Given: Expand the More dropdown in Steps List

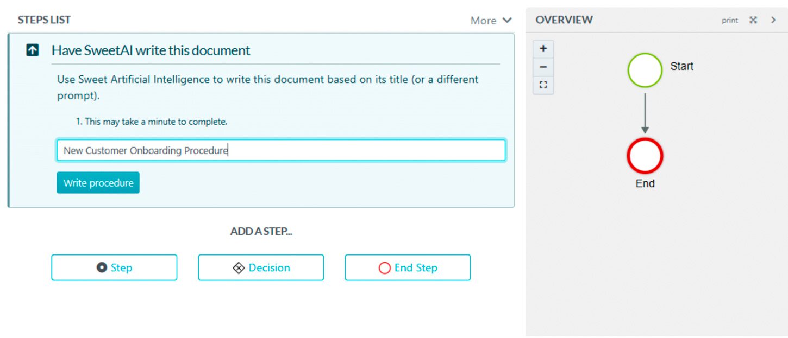Looking at the screenshot, I should click(x=491, y=21).
